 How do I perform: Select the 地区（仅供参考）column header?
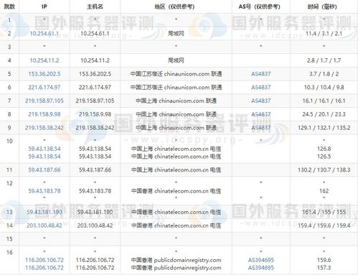click(174, 6)
